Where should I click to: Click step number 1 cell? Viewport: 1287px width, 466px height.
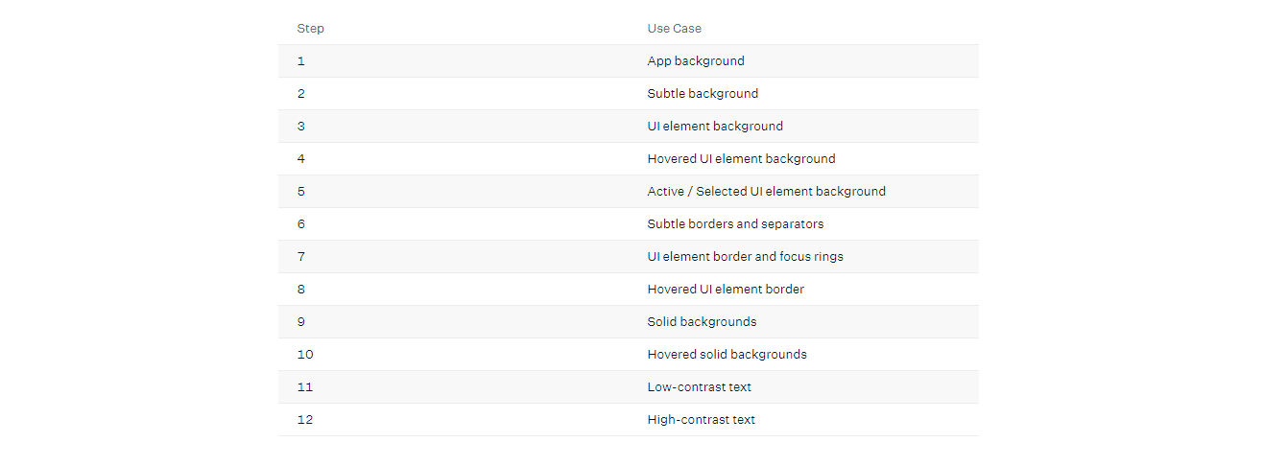point(301,61)
